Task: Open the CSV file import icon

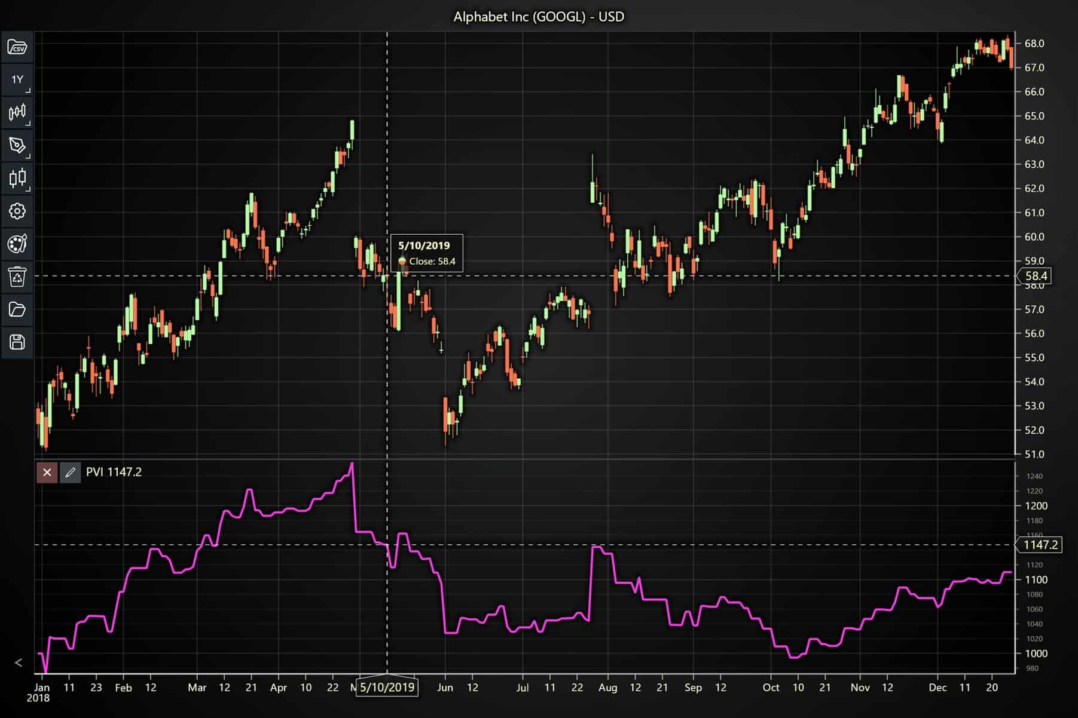Action: tap(17, 47)
